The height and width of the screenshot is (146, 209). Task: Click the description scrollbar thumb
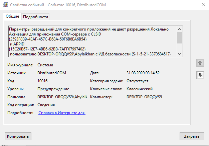pos(179,37)
